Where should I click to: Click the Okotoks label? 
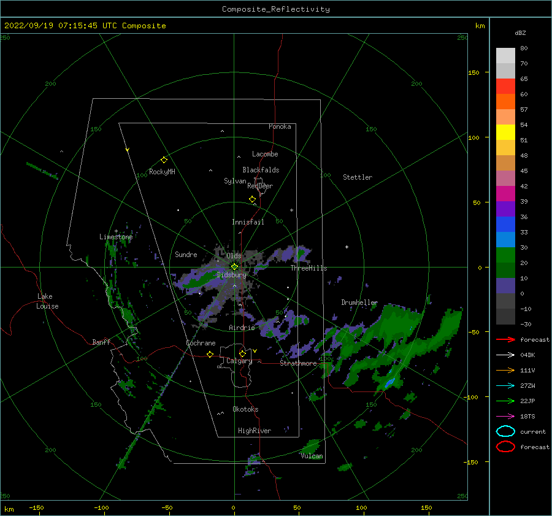click(x=245, y=409)
